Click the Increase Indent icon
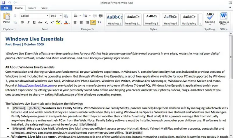Image resolution: width=233 pixels, height=138 pixels. (x=101, y=16)
